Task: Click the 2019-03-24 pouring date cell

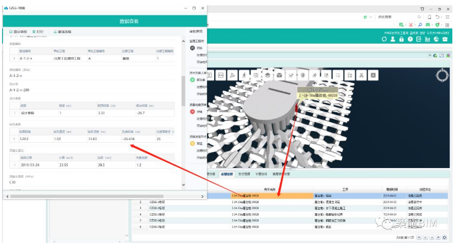Action: pyautogui.click(x=39, y=165)
